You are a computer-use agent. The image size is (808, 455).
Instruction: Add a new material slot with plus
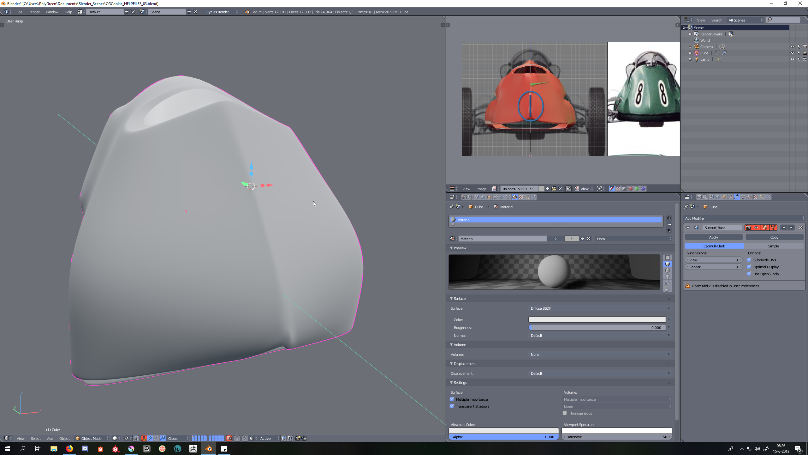669,218
